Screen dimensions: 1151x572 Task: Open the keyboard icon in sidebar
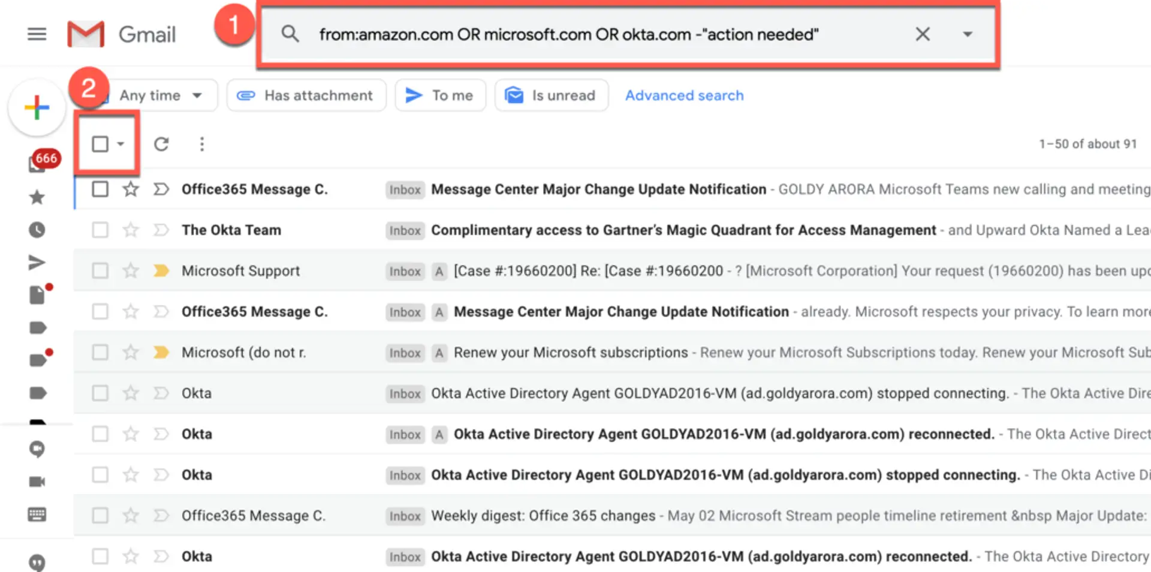coord(37,514)
